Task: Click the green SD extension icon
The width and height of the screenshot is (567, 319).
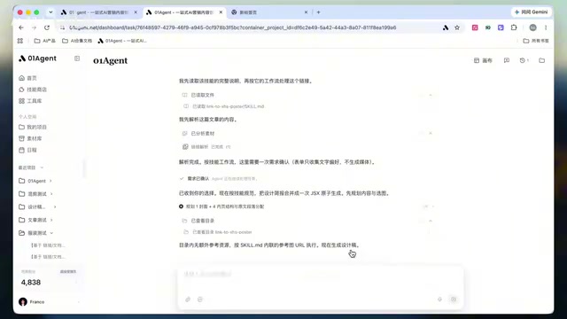Action: [488, 27]
